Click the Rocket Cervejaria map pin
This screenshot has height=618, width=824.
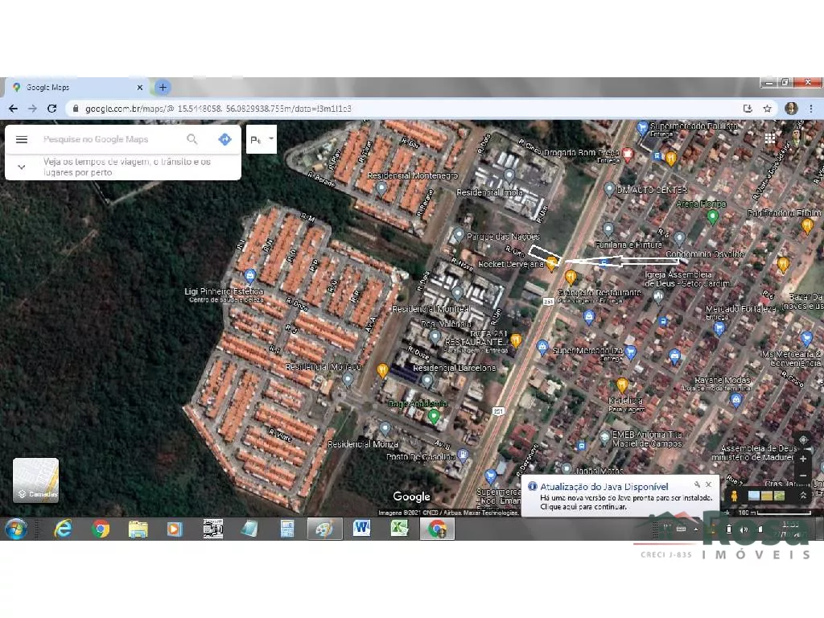click(552, 265)
